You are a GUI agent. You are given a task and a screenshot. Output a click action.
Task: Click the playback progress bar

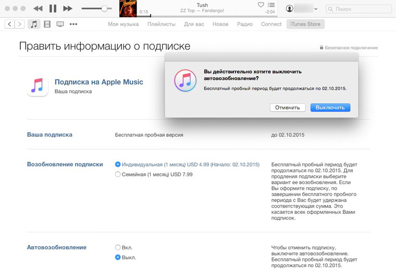207,16
